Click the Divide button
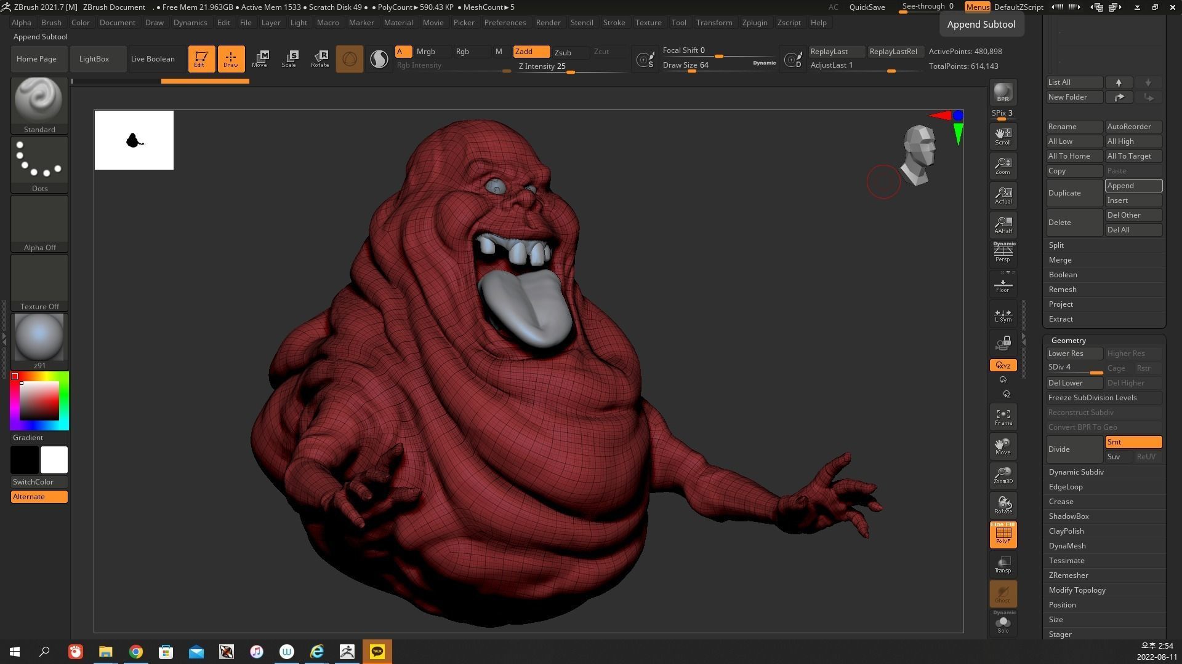This screenshot has height=664, width=1182. [1074, 449]
